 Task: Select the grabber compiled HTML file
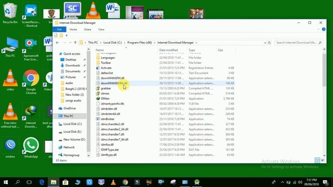[x=106, y=88]
